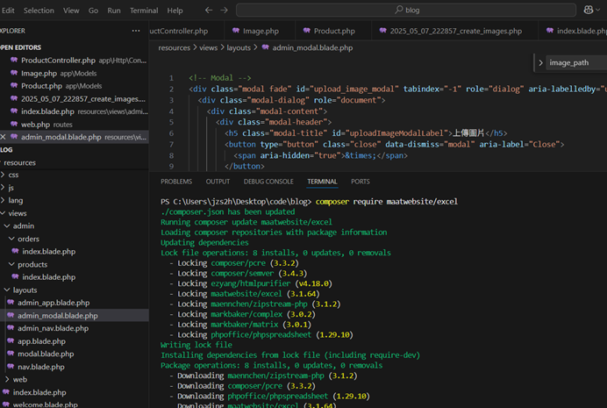Viewport: 607px width, 408px height.
Task: Open Copilot icon beside the search bar
Action: (x=589, y=10)
